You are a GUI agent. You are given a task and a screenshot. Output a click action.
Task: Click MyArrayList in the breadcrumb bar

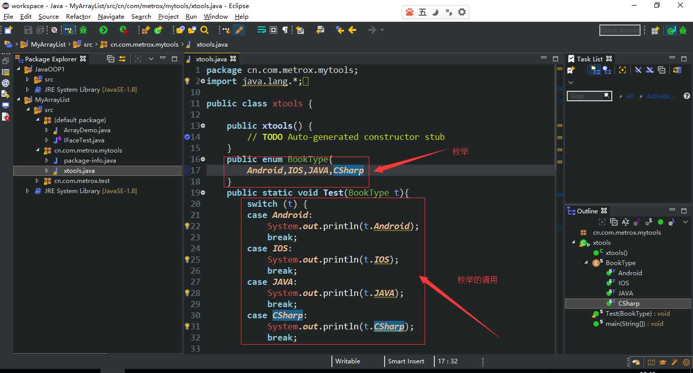pos(48,45)
